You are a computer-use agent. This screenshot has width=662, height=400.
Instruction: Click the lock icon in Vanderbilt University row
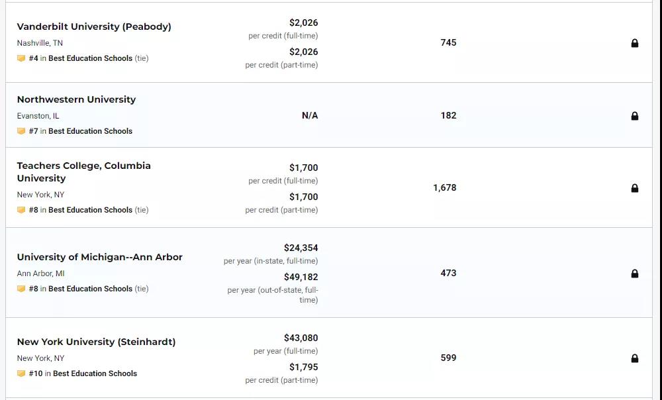click(x=635, y=43)
